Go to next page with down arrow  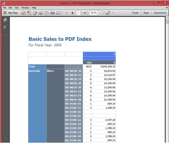[x=72, y=13]
